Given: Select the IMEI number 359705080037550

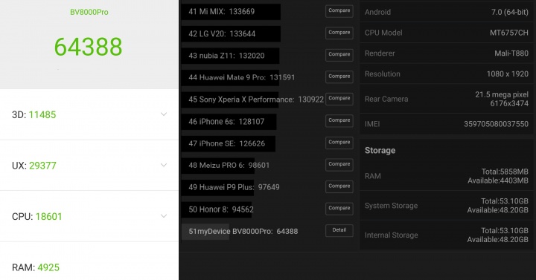Looking at the screenshot, I should 496,124.
